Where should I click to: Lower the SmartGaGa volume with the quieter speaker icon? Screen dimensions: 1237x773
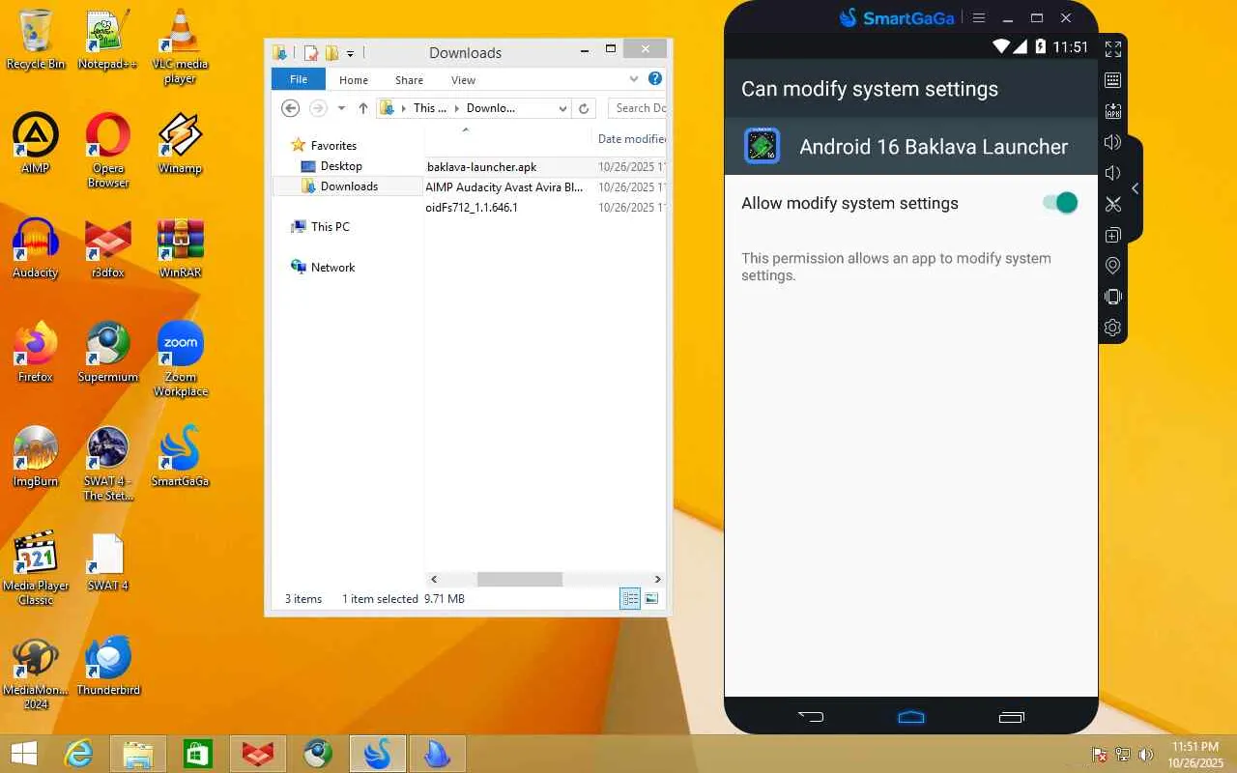coord(1112,173)
